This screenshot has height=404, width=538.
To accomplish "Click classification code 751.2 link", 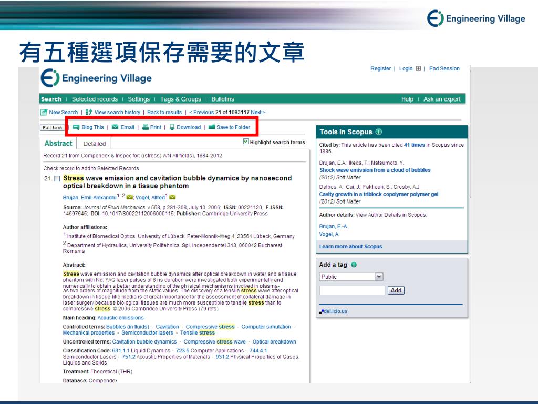I will click(x=129, y=357).
